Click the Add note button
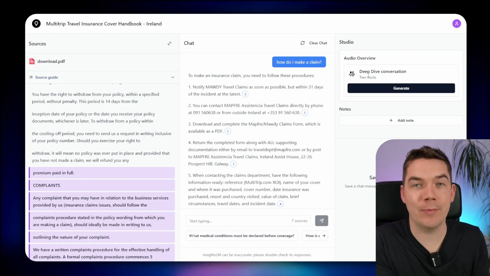This screenshot has height=276, width=490. coord(401,120)
